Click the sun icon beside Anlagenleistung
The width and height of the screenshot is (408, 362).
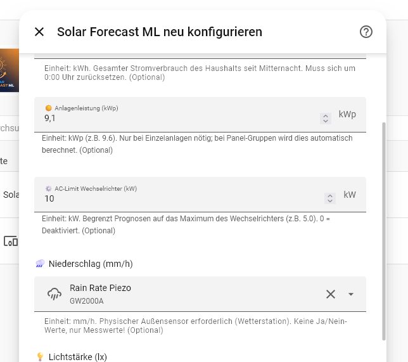[x=48, y=108]
